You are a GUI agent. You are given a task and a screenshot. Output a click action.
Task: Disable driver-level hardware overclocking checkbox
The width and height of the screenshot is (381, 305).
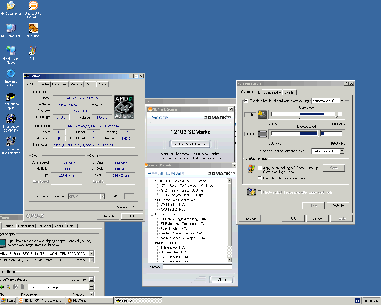(246, 101)
